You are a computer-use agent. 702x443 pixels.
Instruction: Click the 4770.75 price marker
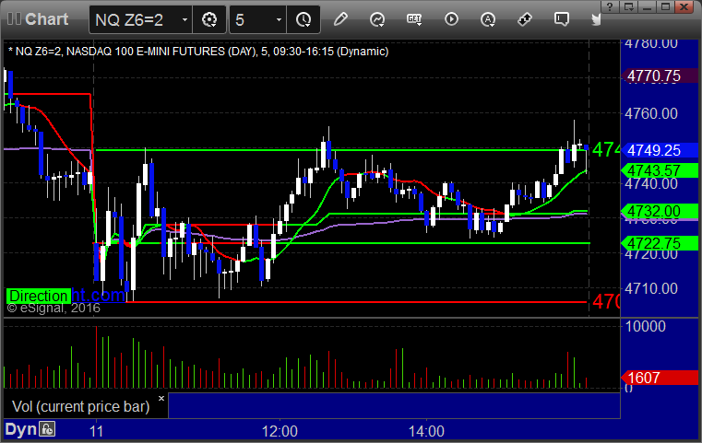click(659, 76)
